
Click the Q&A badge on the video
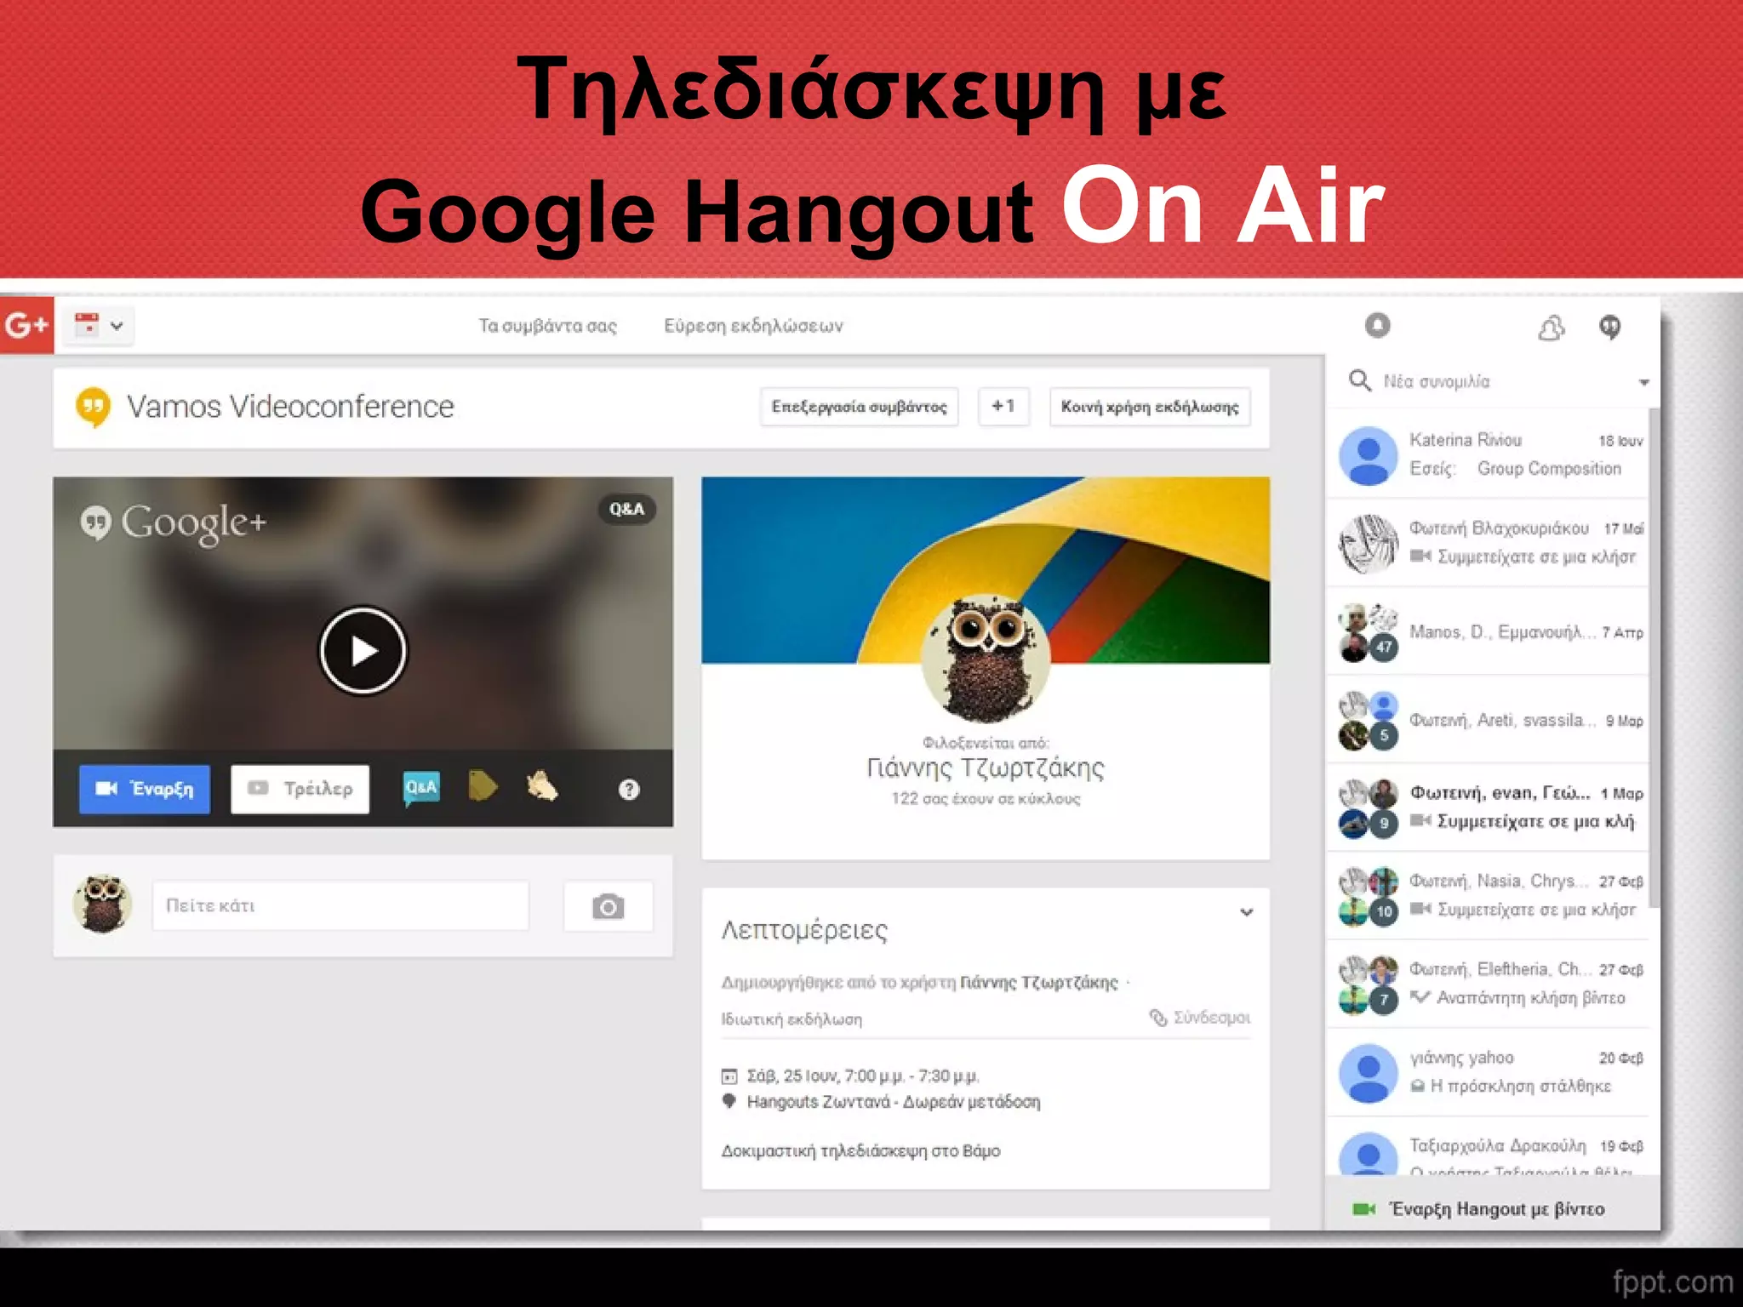click(x=626, y=509)
